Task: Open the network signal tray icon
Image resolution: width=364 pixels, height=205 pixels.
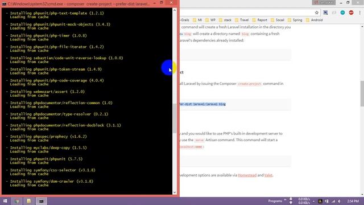Action: [333, 201]
